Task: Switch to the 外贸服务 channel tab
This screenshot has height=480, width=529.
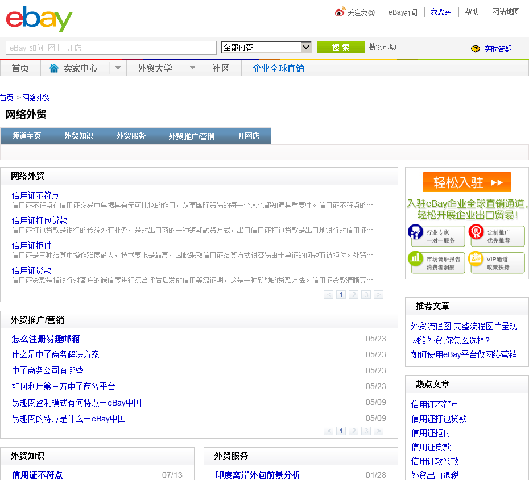Action: pyautogui.click(x=131, y=136)
